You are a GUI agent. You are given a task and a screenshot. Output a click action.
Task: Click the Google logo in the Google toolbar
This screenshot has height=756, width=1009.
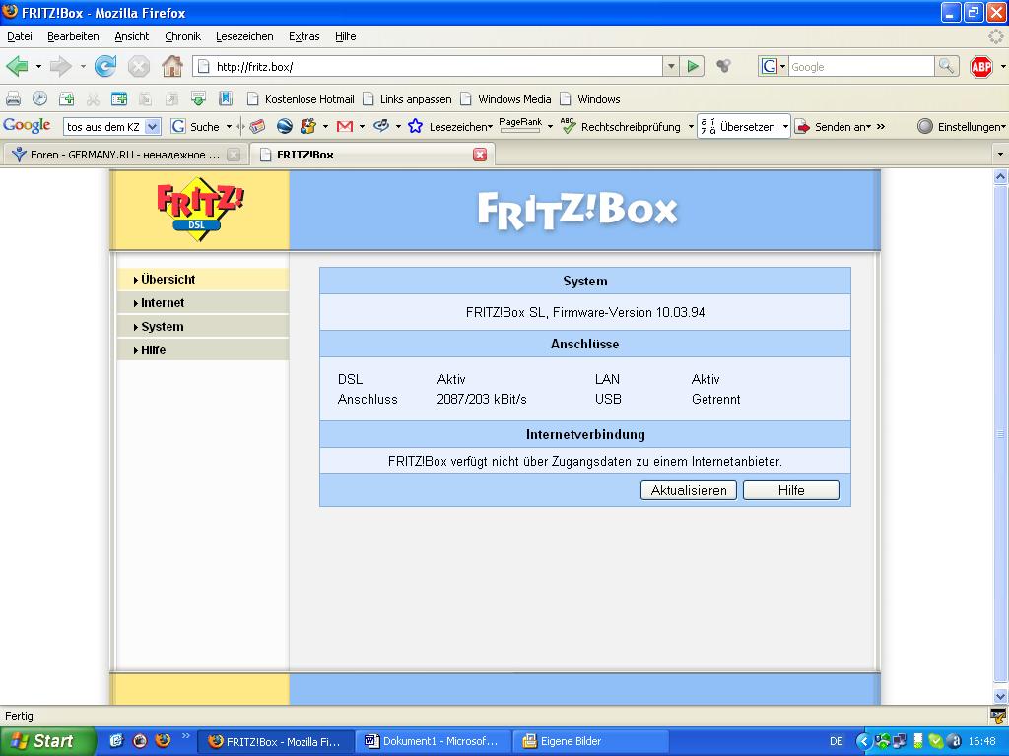[x=27, y=126]
